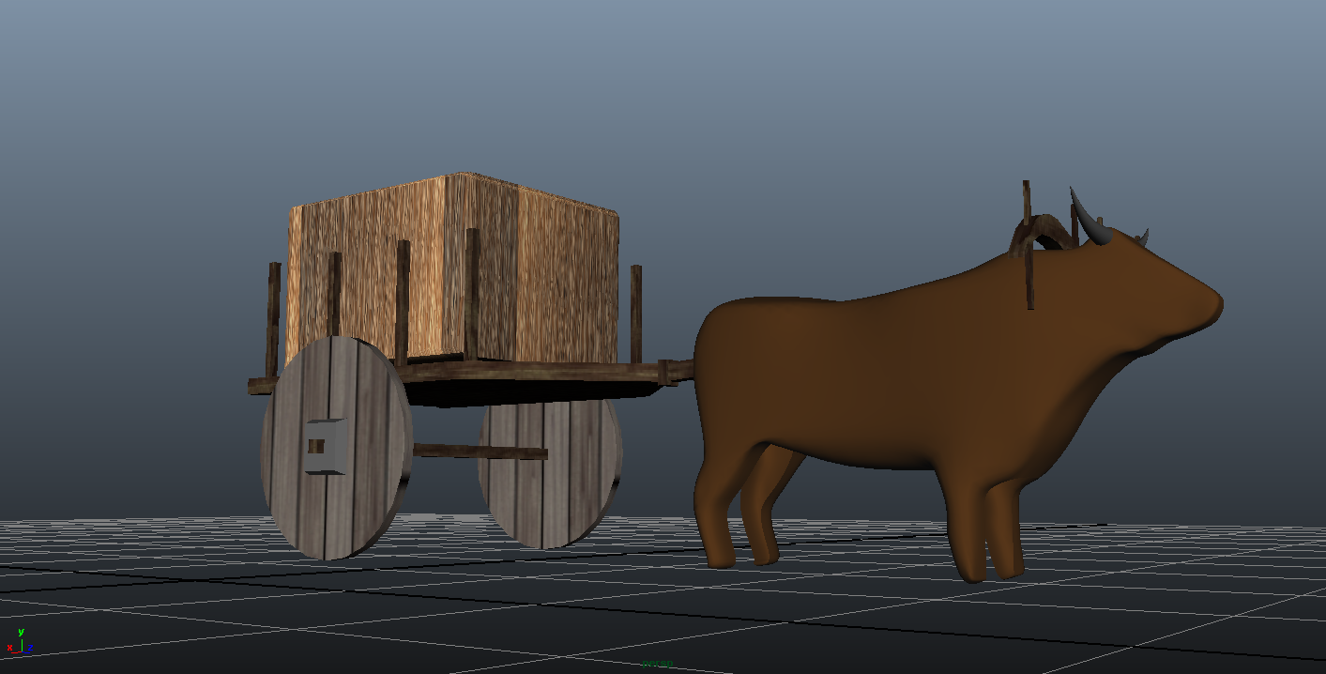Select the ox's large gray horn
Viewport: 1326px width, 674px height.
coord(1089,218)
